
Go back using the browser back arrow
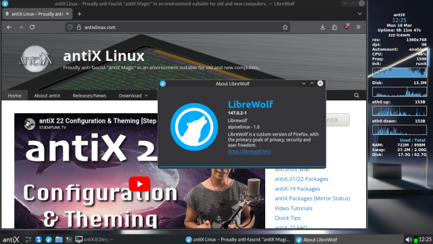click(9, 27)
